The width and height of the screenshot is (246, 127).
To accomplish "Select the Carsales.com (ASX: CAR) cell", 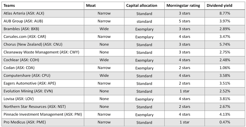I will (x=25, y=37).
